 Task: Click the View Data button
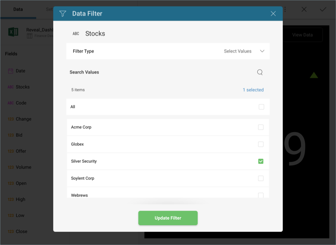[x=302, y=35]
